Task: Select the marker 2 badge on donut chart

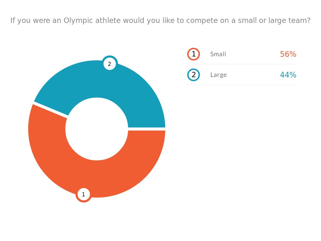Action: point(110,64)
